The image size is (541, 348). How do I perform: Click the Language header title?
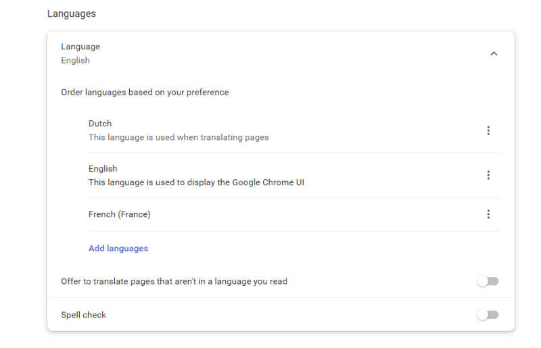80,47
